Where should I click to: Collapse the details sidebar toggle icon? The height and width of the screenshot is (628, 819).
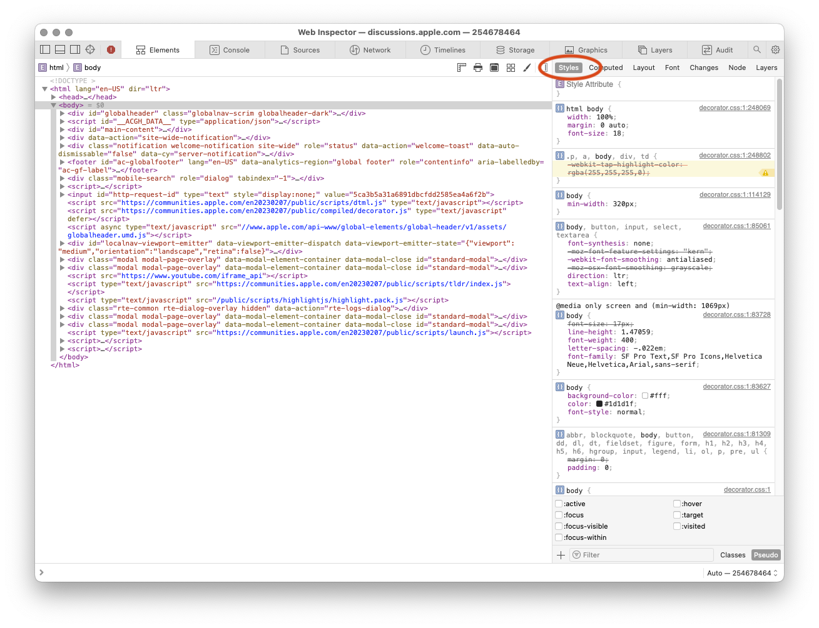coord(545,67)
